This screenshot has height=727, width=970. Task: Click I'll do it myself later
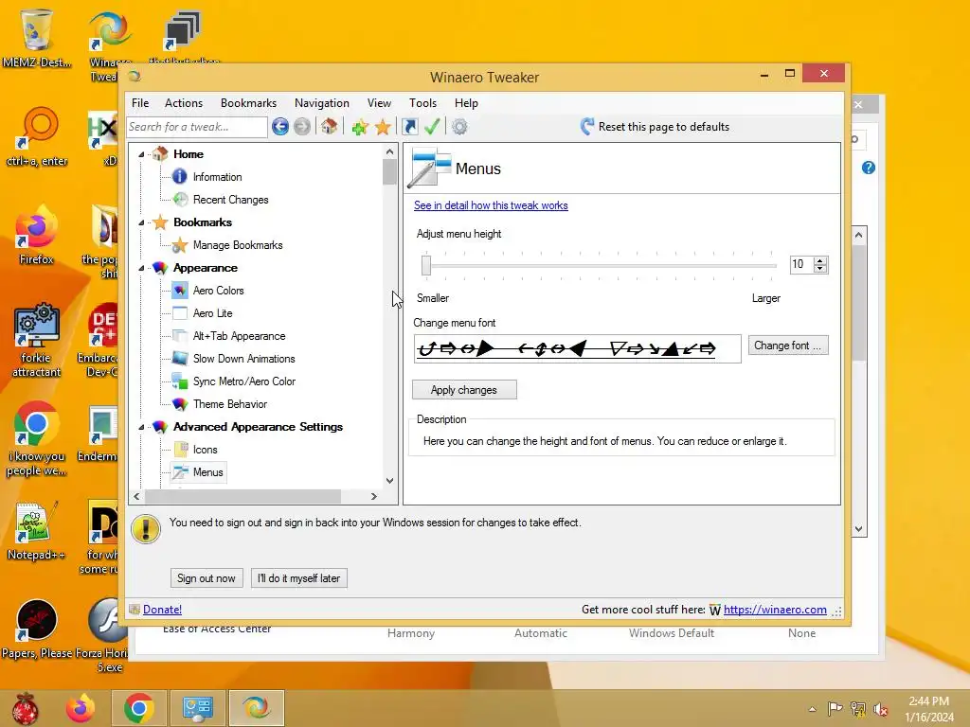[298, 578]
